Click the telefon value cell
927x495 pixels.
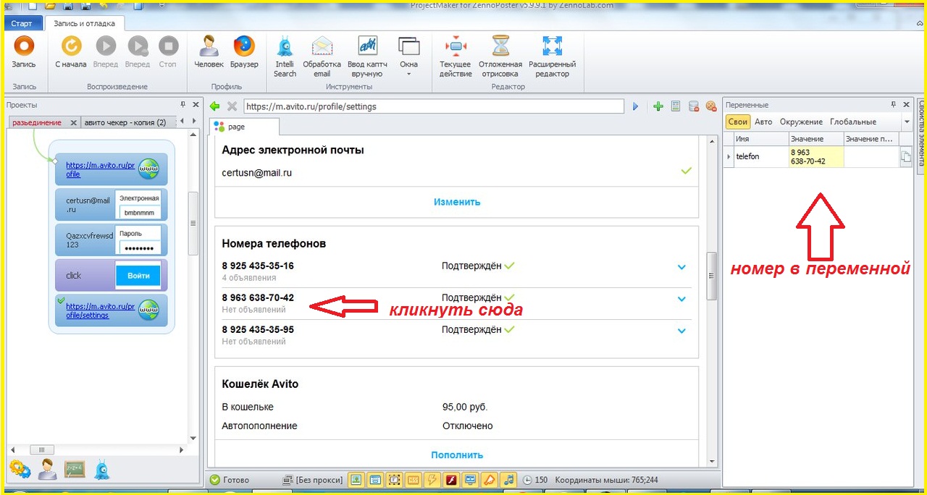point(816,156)
